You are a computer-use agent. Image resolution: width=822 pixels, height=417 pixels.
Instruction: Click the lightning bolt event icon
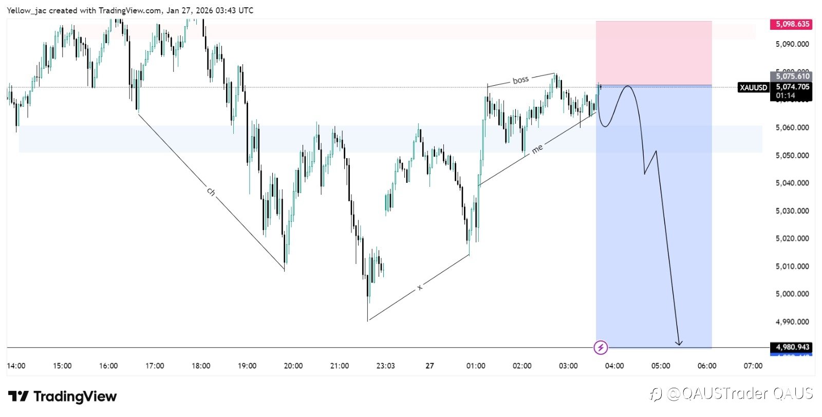click(601, 348)
